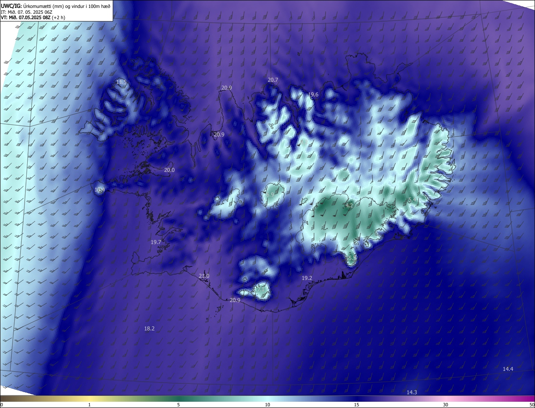
Task: Click the 'VT: Mið. 07.05.2025 08Z (+2 h)' line
Action: (33, 18)
